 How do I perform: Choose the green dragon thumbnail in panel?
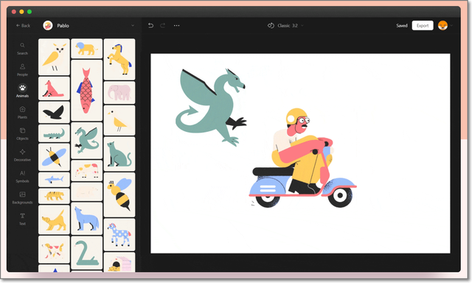[87, 141]
